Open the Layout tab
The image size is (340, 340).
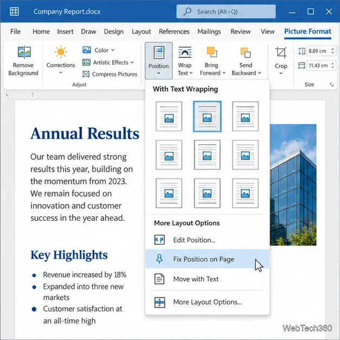coord(141,31)
